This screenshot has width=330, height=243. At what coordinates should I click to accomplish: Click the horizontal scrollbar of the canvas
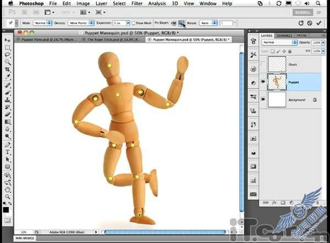coord(165,232)
